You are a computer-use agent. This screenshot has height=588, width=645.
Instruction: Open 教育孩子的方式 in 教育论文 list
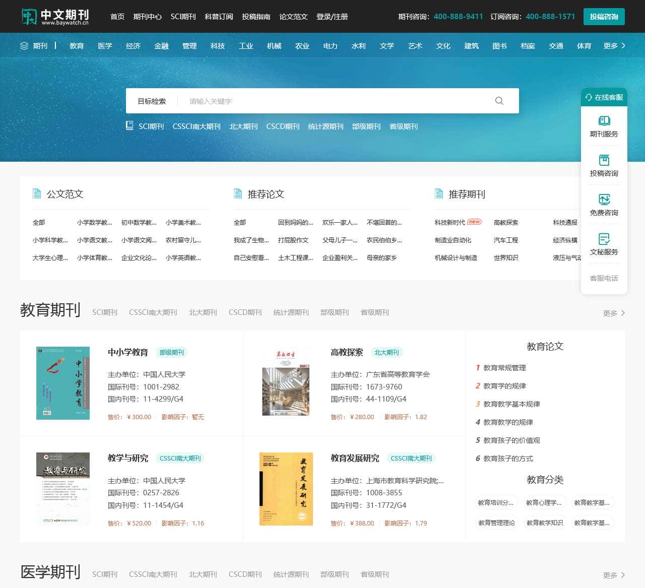[508, 459]
